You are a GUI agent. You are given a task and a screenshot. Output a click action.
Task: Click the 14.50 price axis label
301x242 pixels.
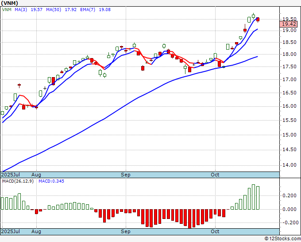pyautogui.click(x=289, y=149)
